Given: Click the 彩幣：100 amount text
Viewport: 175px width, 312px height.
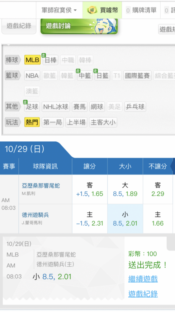Looking at the screenshot, I should point(142,254).
